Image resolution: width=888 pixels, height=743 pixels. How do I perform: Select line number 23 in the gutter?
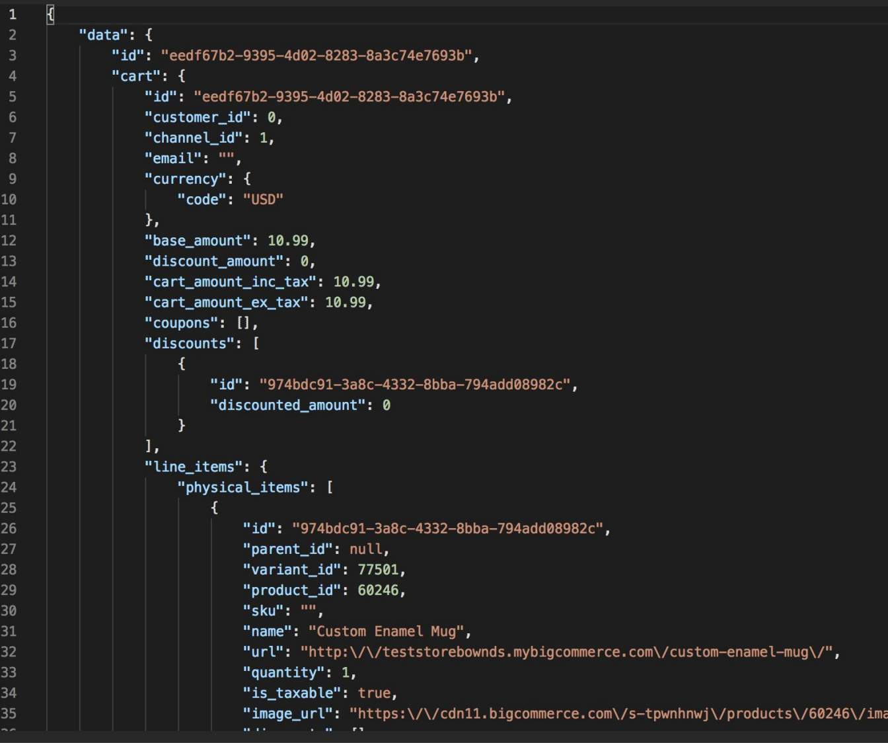(x=9, y=467)
